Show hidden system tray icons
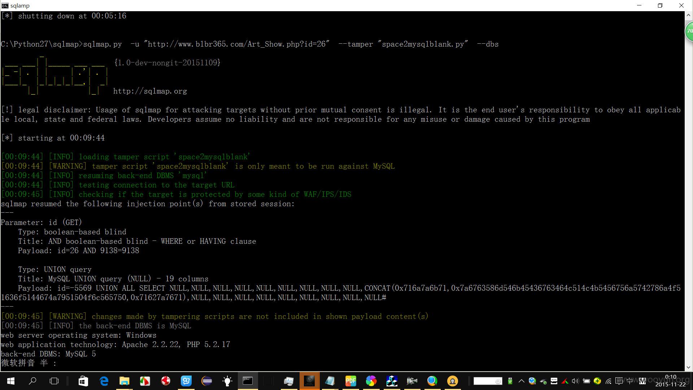This screenshot has height=390, width=693. coord(522,381)
